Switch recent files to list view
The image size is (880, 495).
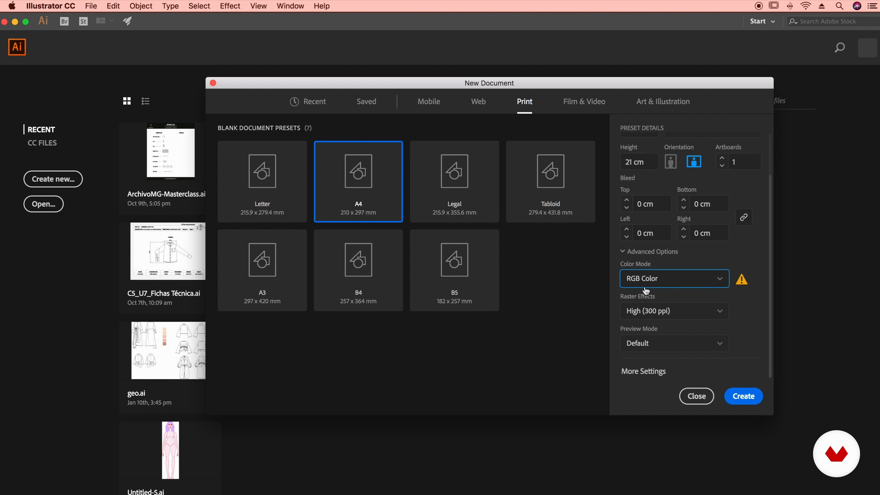pyautogui.click(x=146, y=101)
